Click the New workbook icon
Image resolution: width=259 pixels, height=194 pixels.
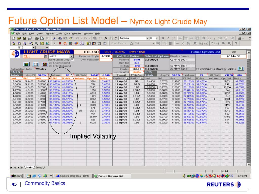click(14, 38)
